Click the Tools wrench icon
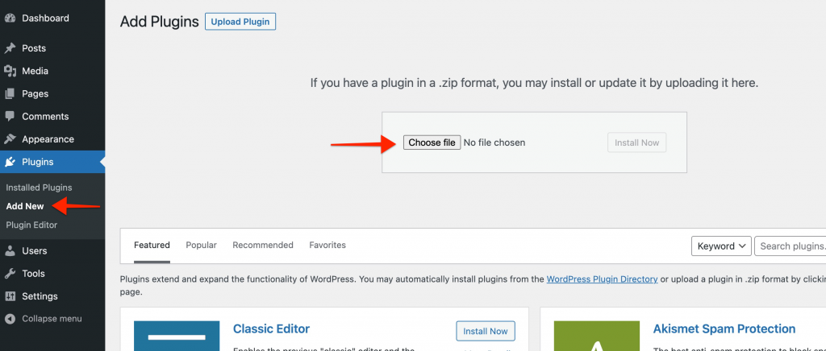Image resolution: width=826 pixels, height=351 pixels. click(x=10, y=273)
